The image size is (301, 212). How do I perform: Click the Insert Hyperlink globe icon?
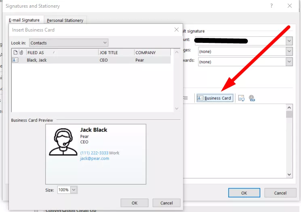(252, 98)
